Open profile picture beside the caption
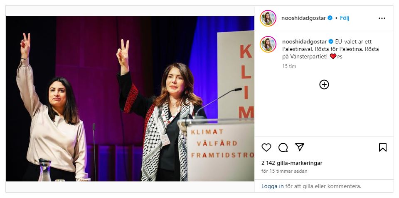Image resolution: width=399 pixels, height=198 pixels. pyautogui.click(x=268, y=44)
